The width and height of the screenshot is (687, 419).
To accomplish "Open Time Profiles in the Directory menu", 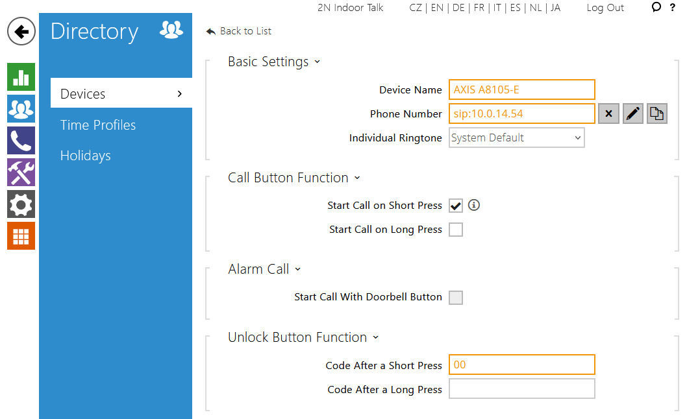I will pyautogui.click(x=98, y=125).
